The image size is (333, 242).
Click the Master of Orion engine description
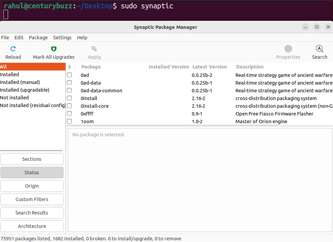tap(261, 122)
